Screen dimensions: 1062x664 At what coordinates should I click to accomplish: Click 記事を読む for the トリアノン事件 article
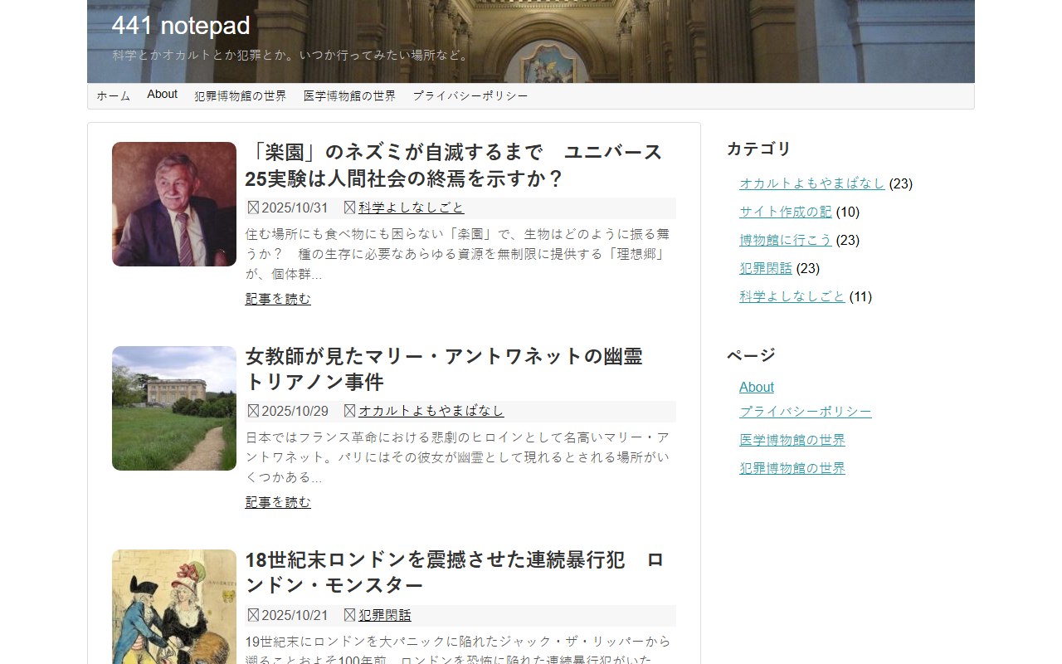(278, 502)
